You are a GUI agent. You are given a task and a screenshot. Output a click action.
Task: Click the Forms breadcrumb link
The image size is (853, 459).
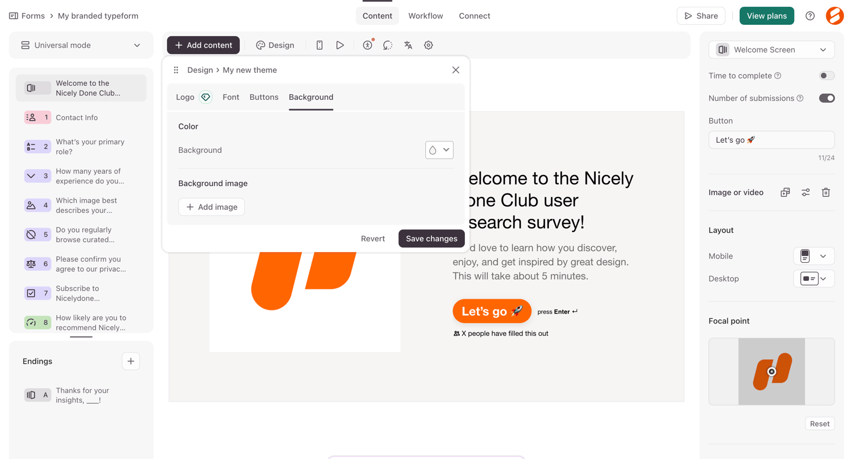pyautogui.click(x=33, y=16)
